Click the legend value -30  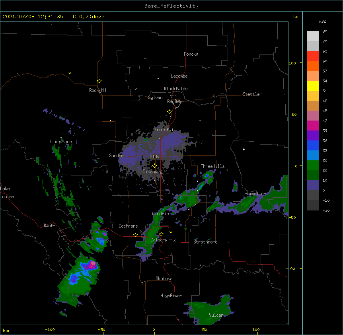[326, 210]
